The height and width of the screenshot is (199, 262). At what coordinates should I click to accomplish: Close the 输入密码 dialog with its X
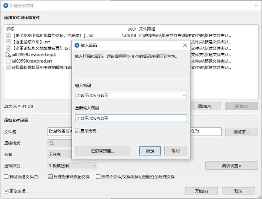185,45
